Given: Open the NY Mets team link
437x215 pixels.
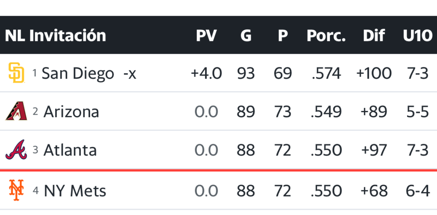Looking at the screenshot, I should point(75,191).
